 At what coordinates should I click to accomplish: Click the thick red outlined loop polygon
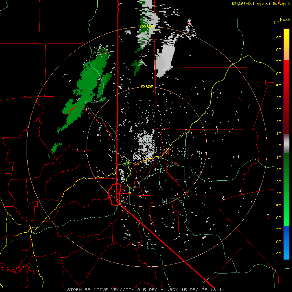click(x=115, y=194)
